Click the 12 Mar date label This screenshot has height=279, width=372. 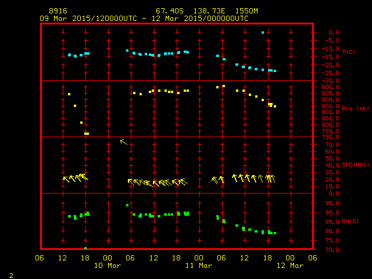pyautogui.click(x=290, y=266)
